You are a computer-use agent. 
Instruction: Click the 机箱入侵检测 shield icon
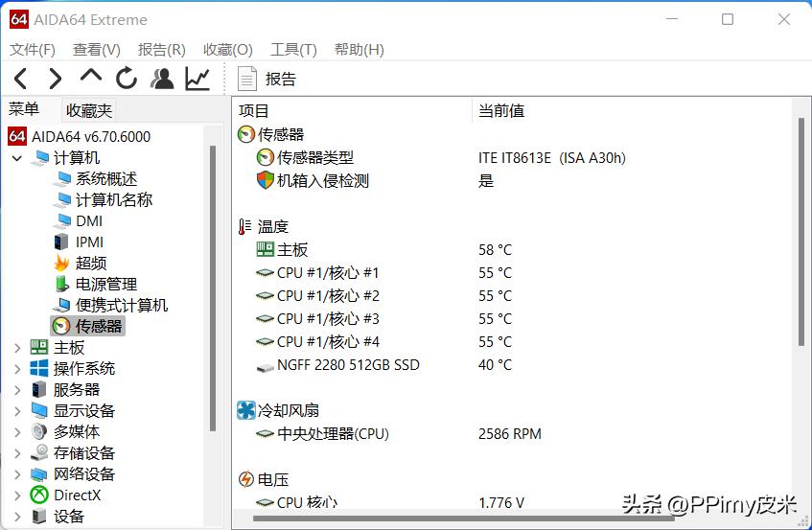tap(266, 180)
